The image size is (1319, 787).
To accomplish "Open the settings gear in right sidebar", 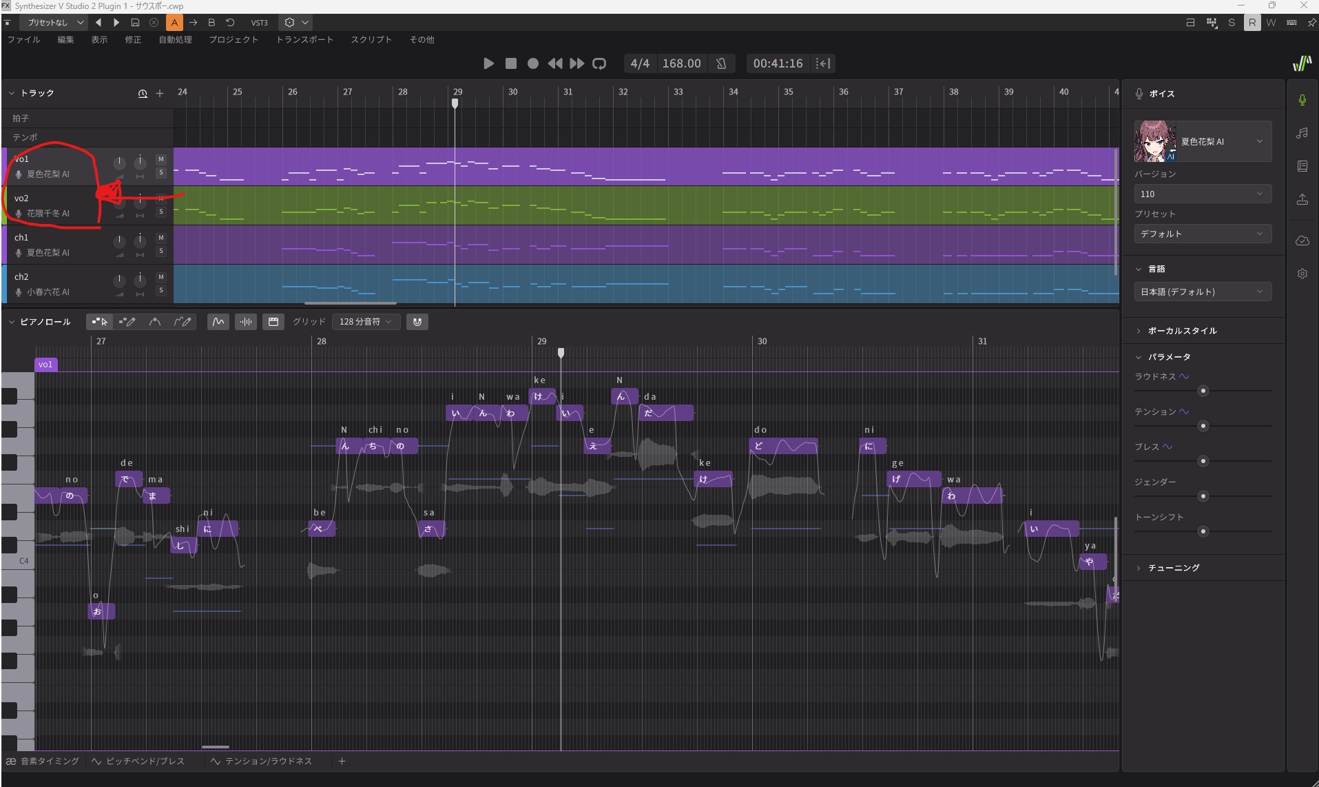I will [x=1302, y=274].
